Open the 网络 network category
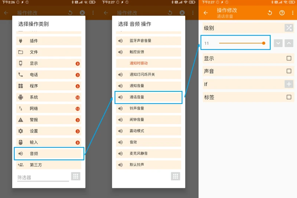Image resolution: width=297 pixels, height=198 pixels. click(x=49, y=108)
